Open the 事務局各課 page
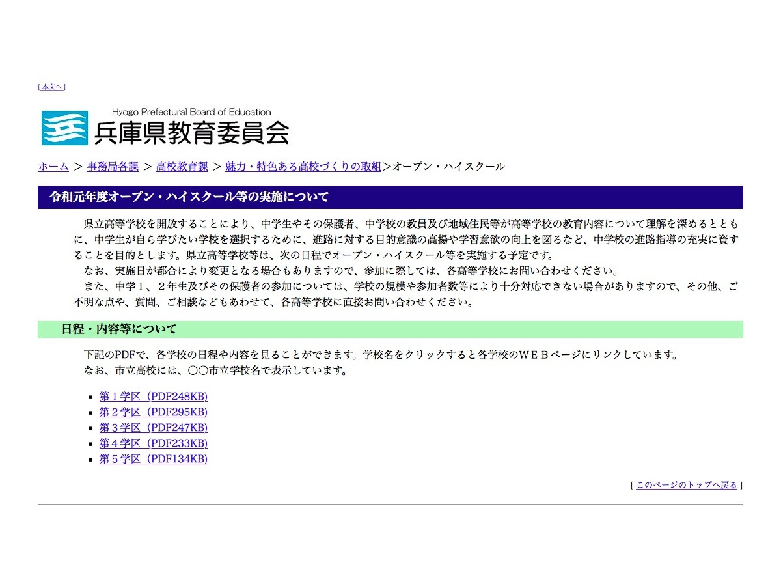Viewport: 781px width, 586px height. (x=112, y=166)
